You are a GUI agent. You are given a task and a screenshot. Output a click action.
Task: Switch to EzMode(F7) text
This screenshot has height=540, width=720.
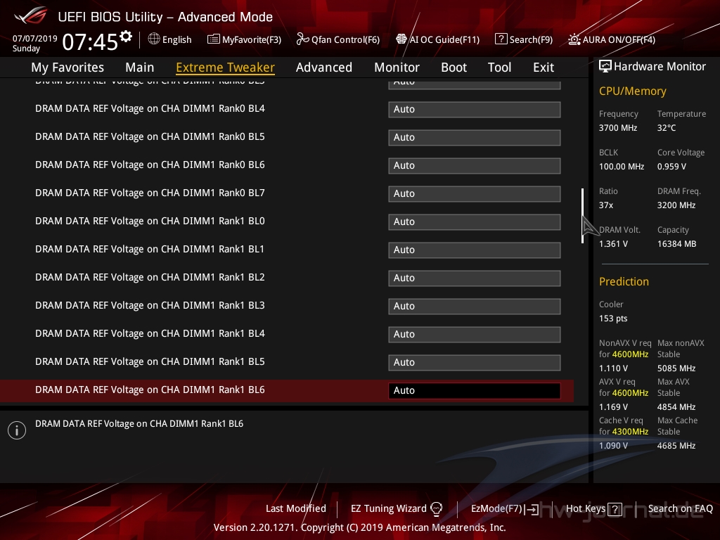click(497, 509)
